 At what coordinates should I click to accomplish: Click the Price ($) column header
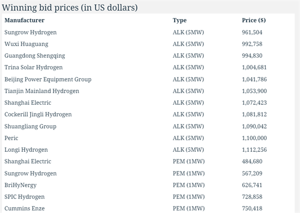253,21
